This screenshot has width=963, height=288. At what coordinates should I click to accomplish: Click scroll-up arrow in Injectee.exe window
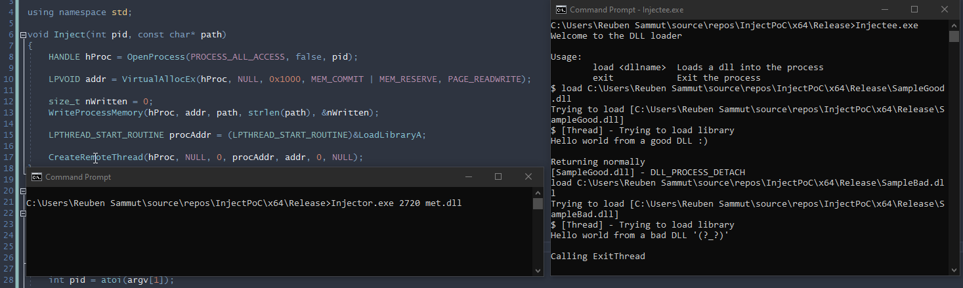click(x=954, y=26)
